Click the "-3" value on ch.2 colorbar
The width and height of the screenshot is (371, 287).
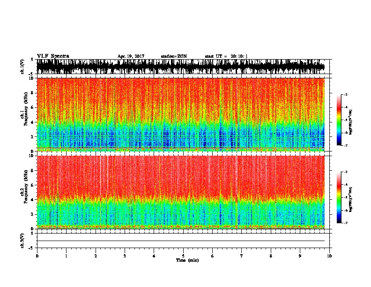tap(346, 172)
